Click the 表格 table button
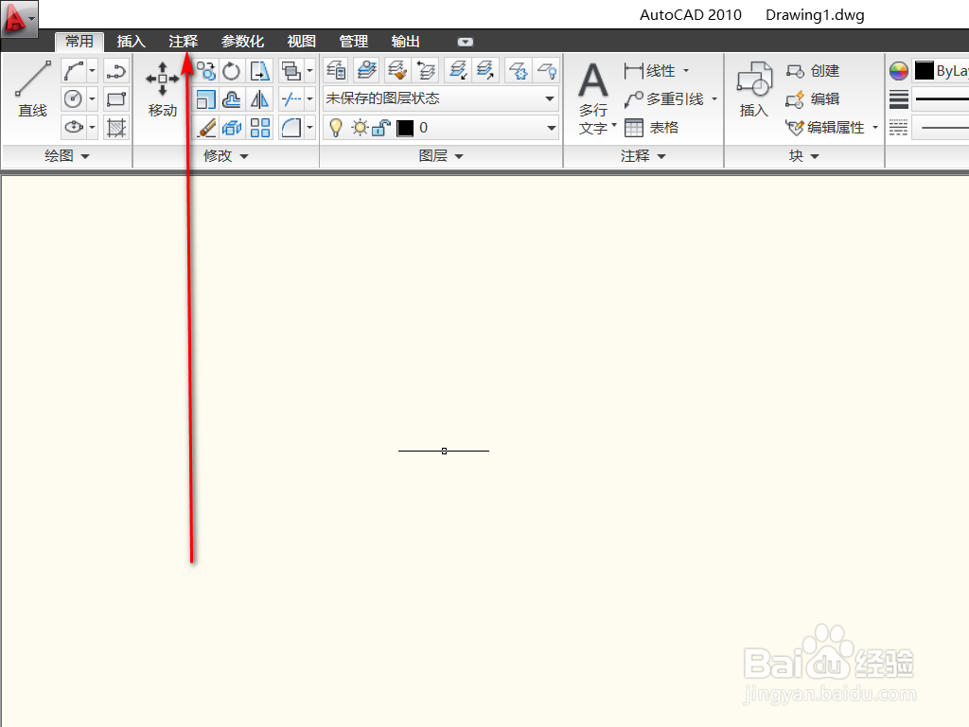Screen dimensions: 969x727 click(x=652, y=128)
